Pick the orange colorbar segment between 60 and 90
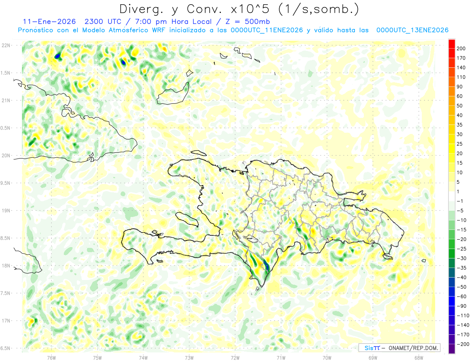The height and width of the screenshot is (363, 470). (x=452, y=92)
